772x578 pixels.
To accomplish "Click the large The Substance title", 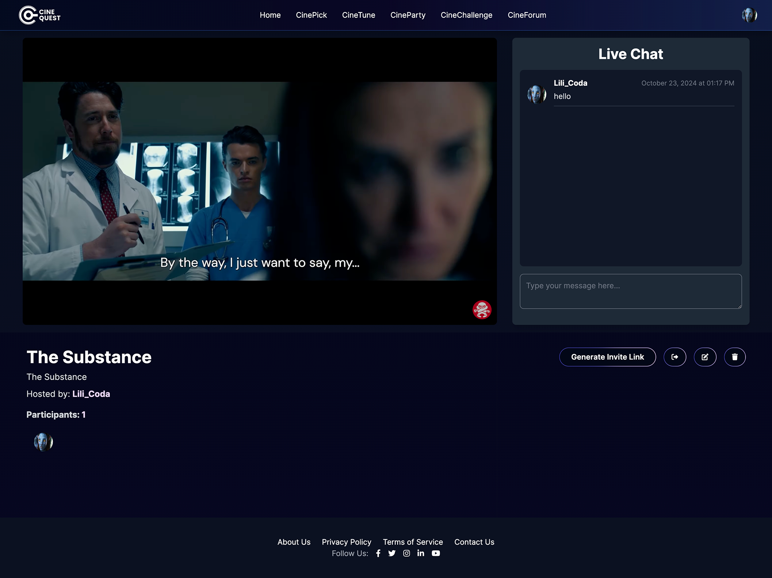I will pyautogui.click(x=89, y=357).
